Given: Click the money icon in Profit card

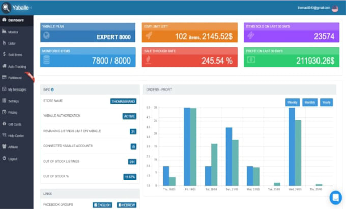Looking at the screenshot, I should pos(251,59).
